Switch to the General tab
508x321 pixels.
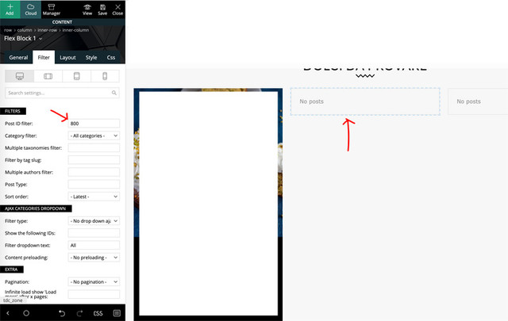tap(18, 57)
